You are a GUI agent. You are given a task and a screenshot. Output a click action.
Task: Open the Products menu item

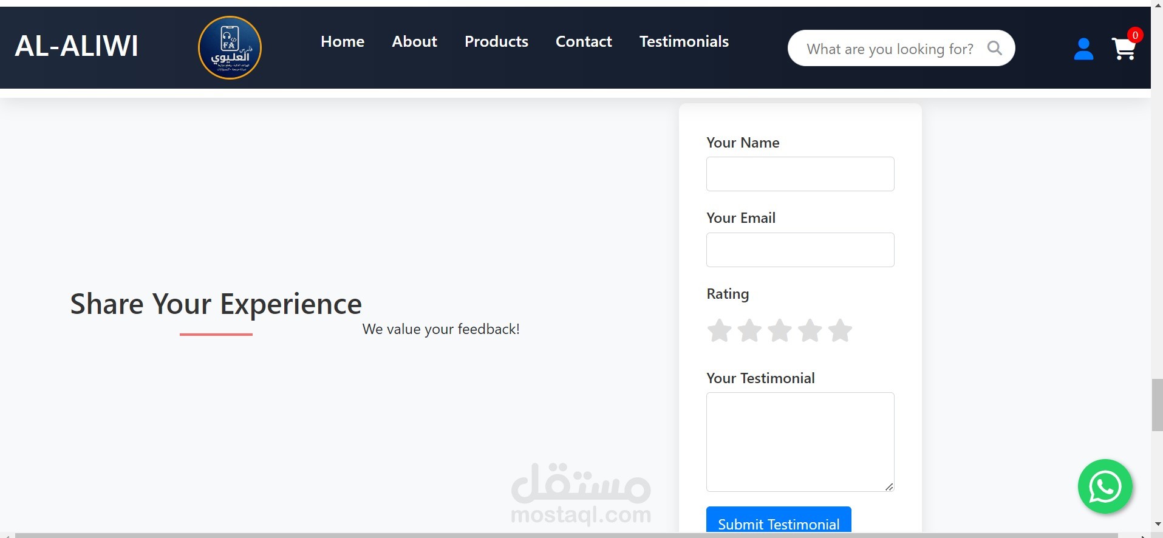[496, 41]
